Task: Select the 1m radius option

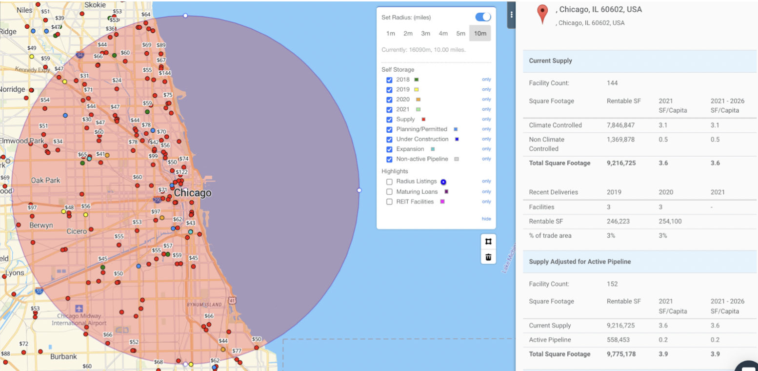Action: (x=390, y=33)
